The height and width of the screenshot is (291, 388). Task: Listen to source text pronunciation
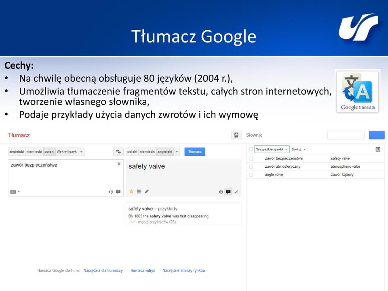coord(110,192)
